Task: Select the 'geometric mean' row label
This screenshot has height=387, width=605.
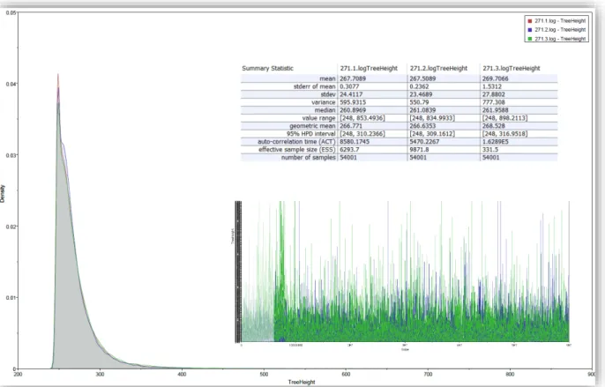Action: [312, 126]
